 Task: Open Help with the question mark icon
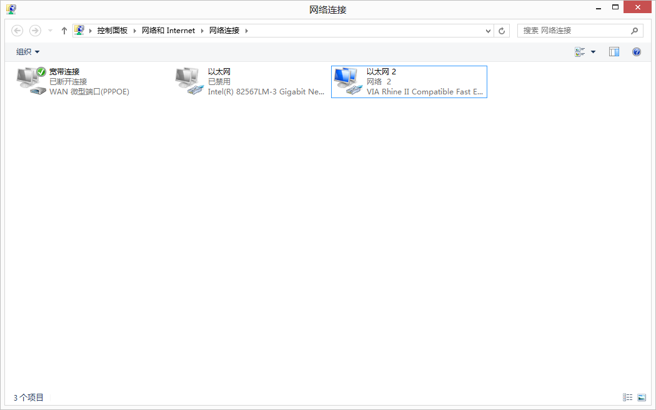[637, 52]
